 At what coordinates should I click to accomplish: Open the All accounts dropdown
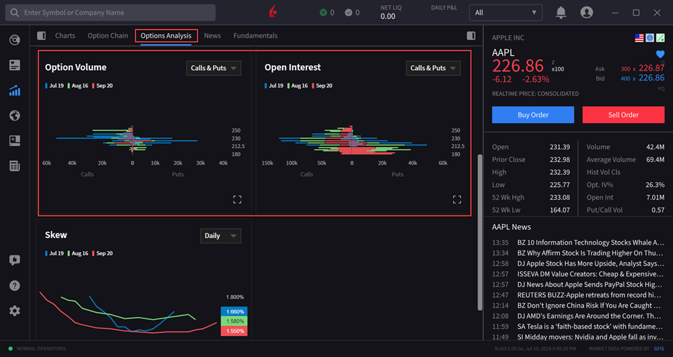tap(505, 12)
